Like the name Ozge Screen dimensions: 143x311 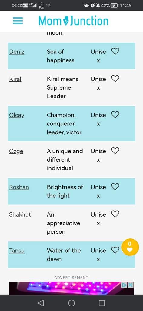[x=115, y=151]
